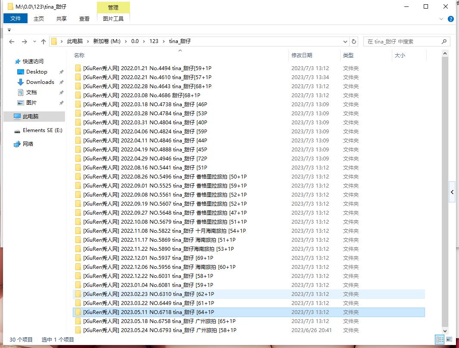Click the search magnifier icon
Viewport: 459px width, 348px height.
coord(444,42)
